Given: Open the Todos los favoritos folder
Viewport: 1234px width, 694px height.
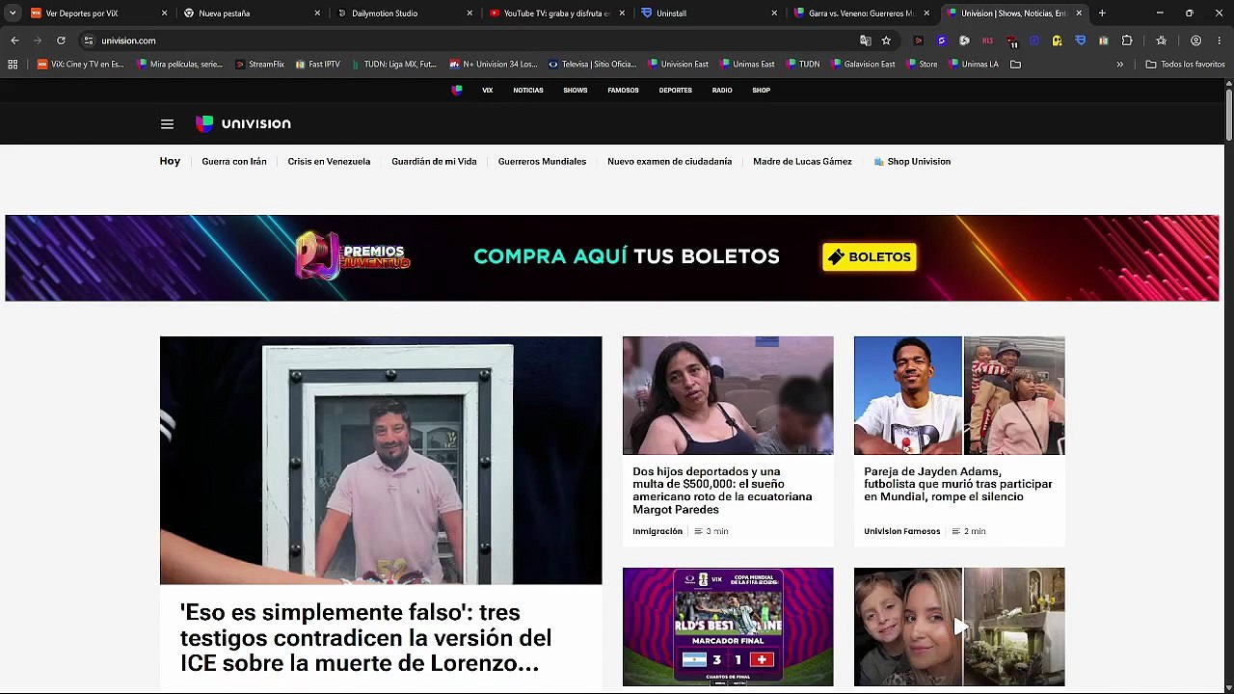Looking at the screenshot, I should [x=1185, y=64].
